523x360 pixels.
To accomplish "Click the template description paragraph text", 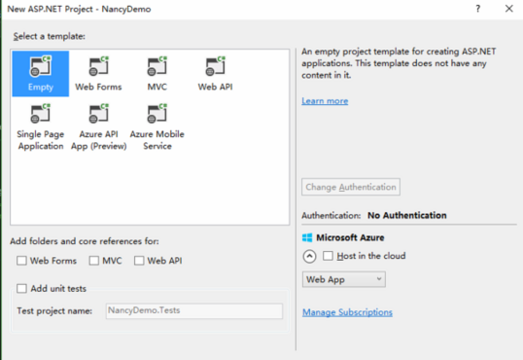I will (x=399, y=63).
